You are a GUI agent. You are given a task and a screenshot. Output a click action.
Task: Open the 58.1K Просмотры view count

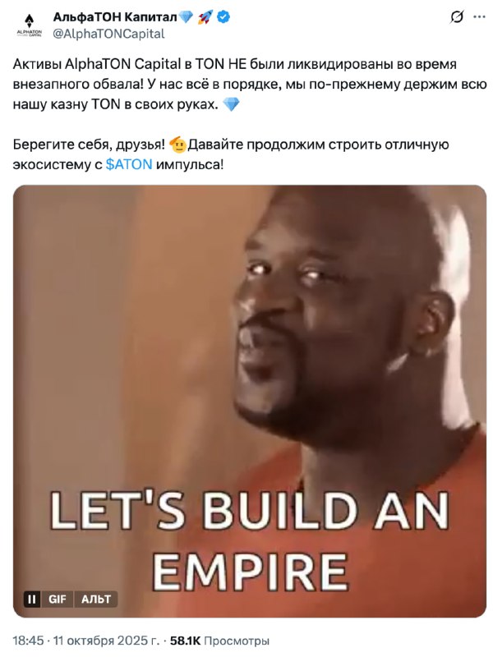[219, 641]
